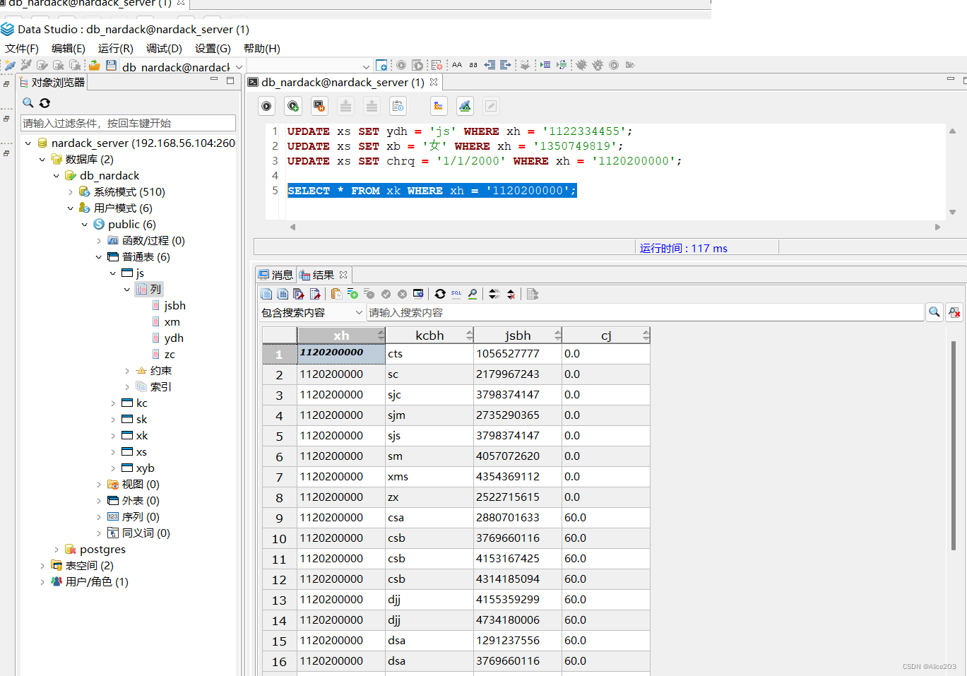The width and height of the screenshot is (967, 676).
Task: Click debug bug icon in main toolbar
Action: tap(581, 65)
